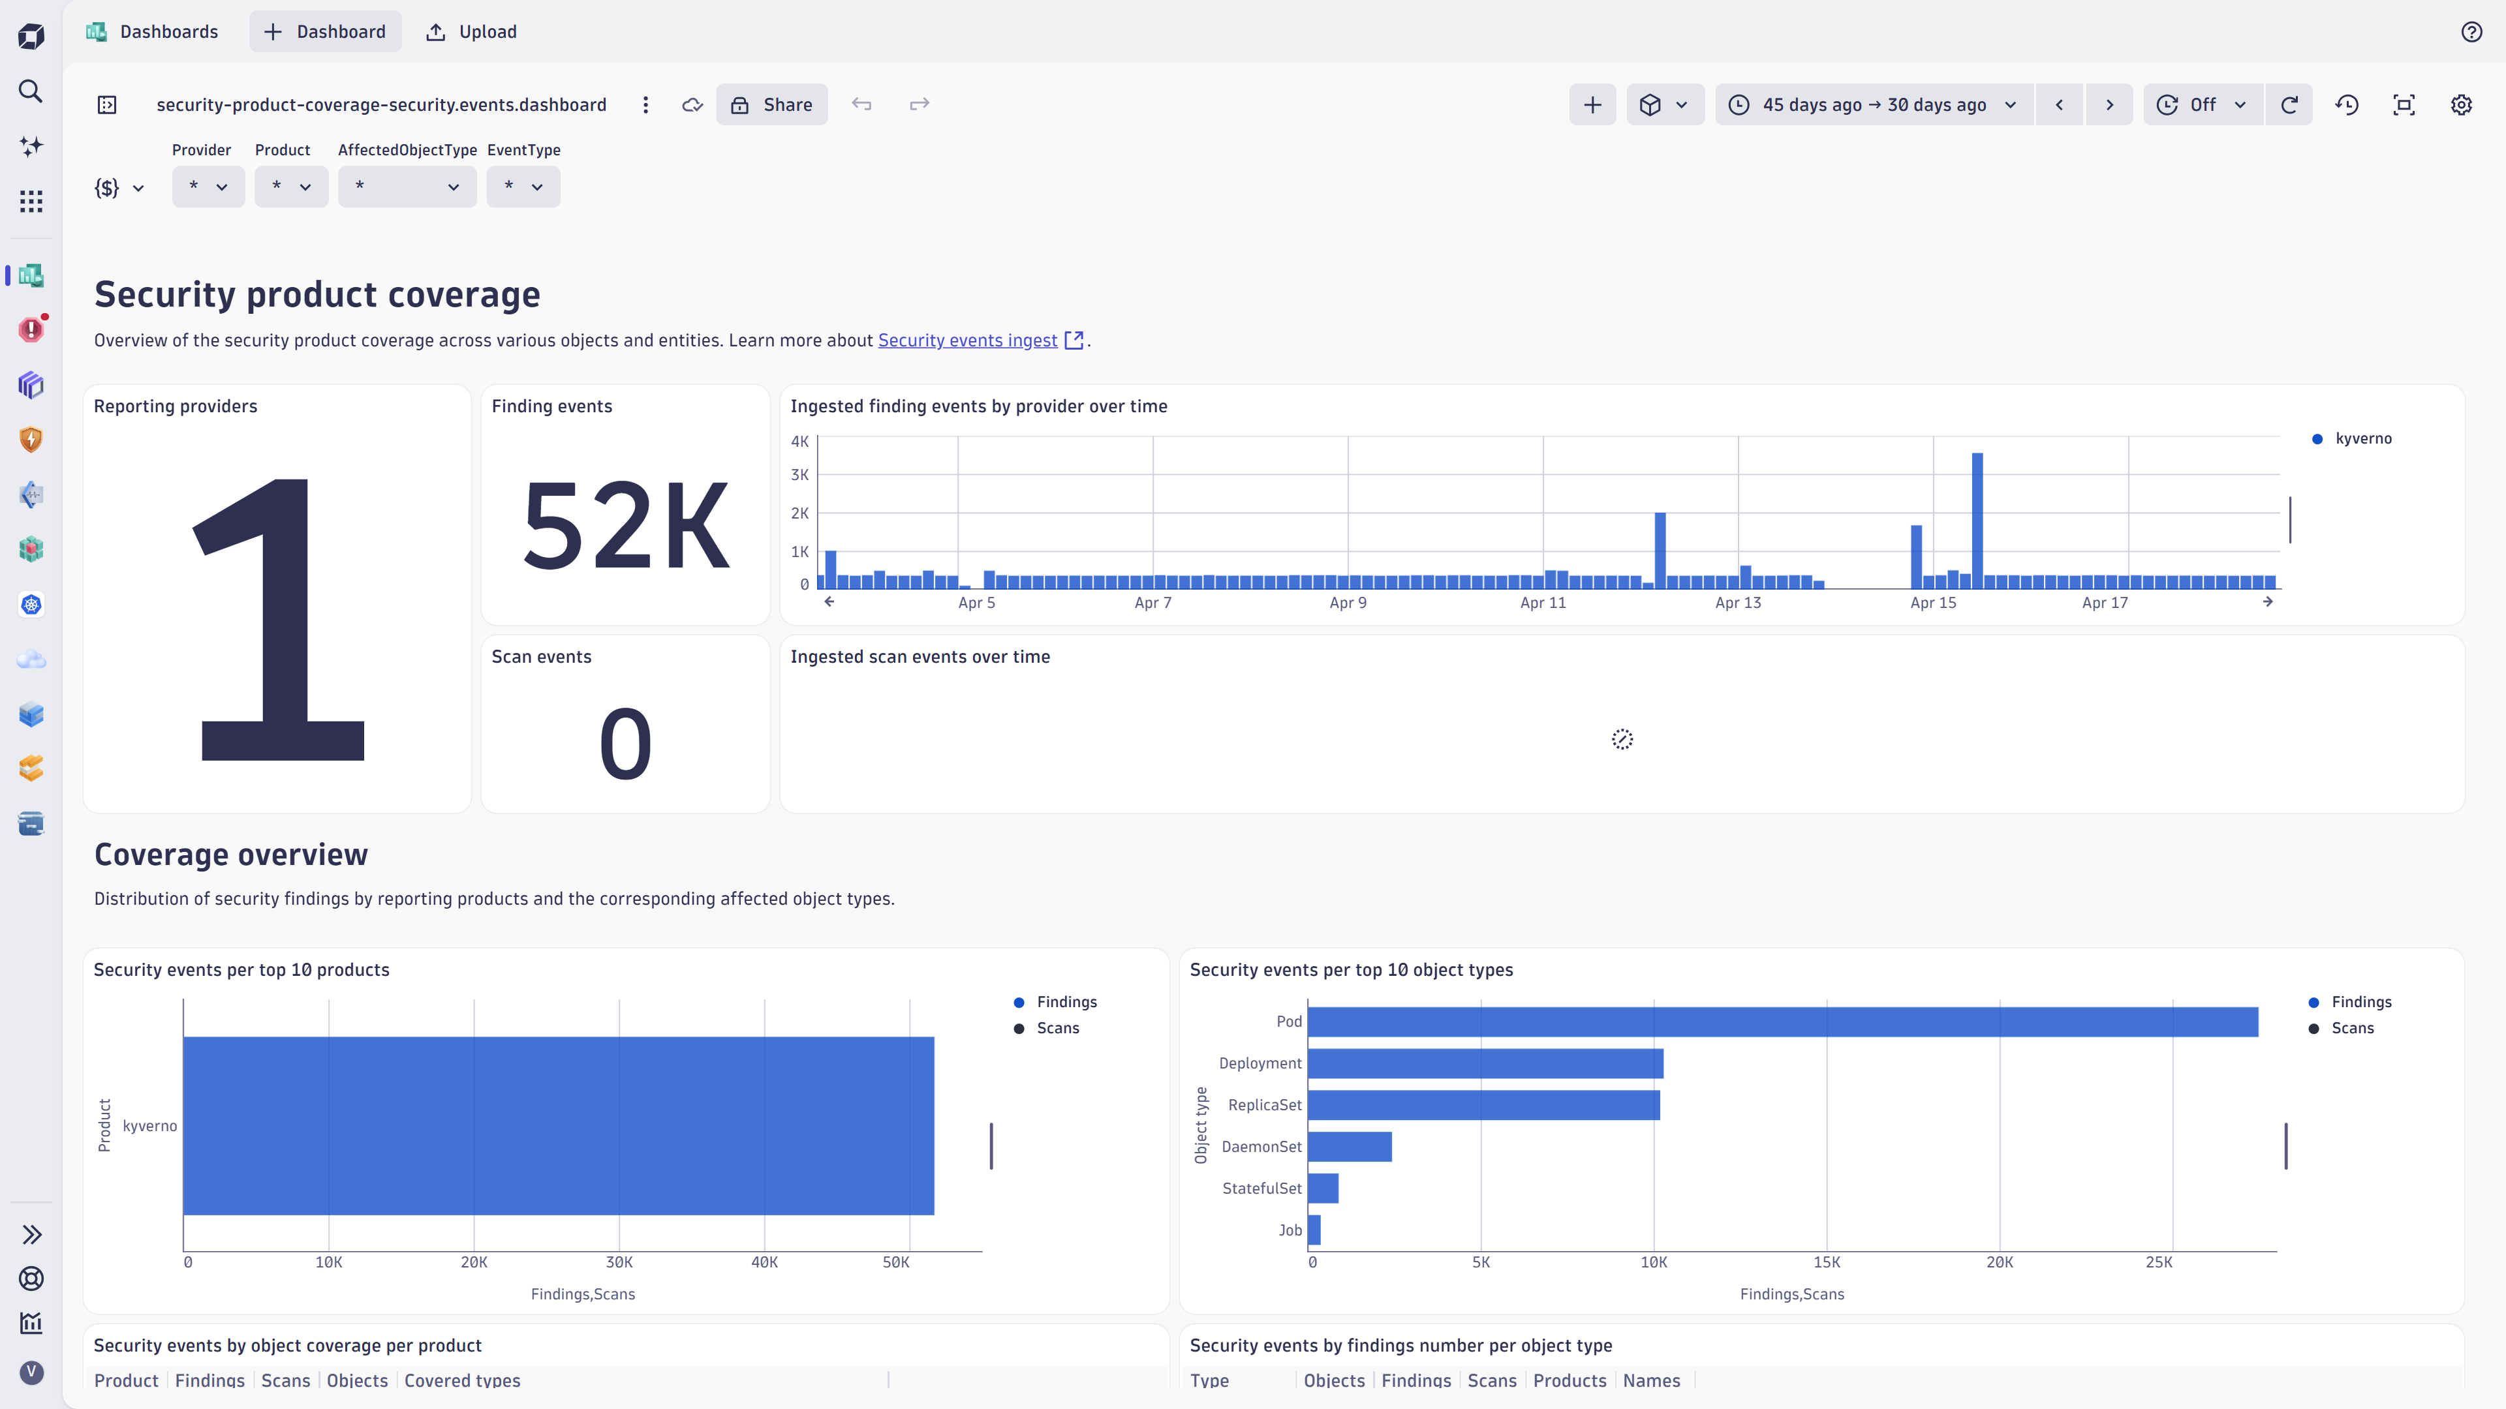2506x1409 pixels.
Task: Toggle Findings legend in products chart
Action: 1055,1003
